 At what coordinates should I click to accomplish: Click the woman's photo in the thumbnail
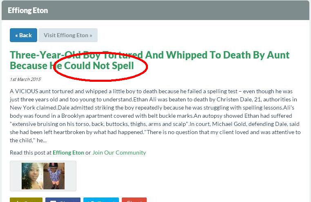coord(32,176)
